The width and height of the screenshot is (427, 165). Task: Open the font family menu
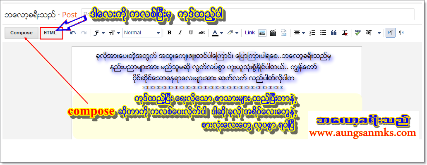[99, 33]
